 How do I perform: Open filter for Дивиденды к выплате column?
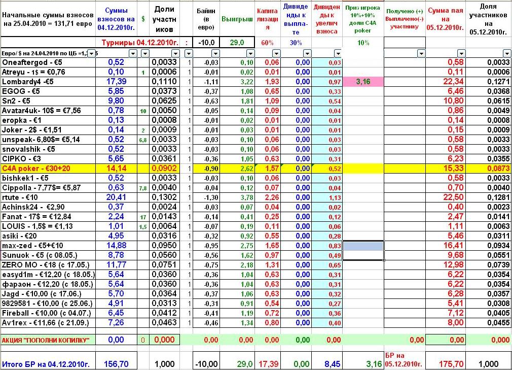point(307,54)
